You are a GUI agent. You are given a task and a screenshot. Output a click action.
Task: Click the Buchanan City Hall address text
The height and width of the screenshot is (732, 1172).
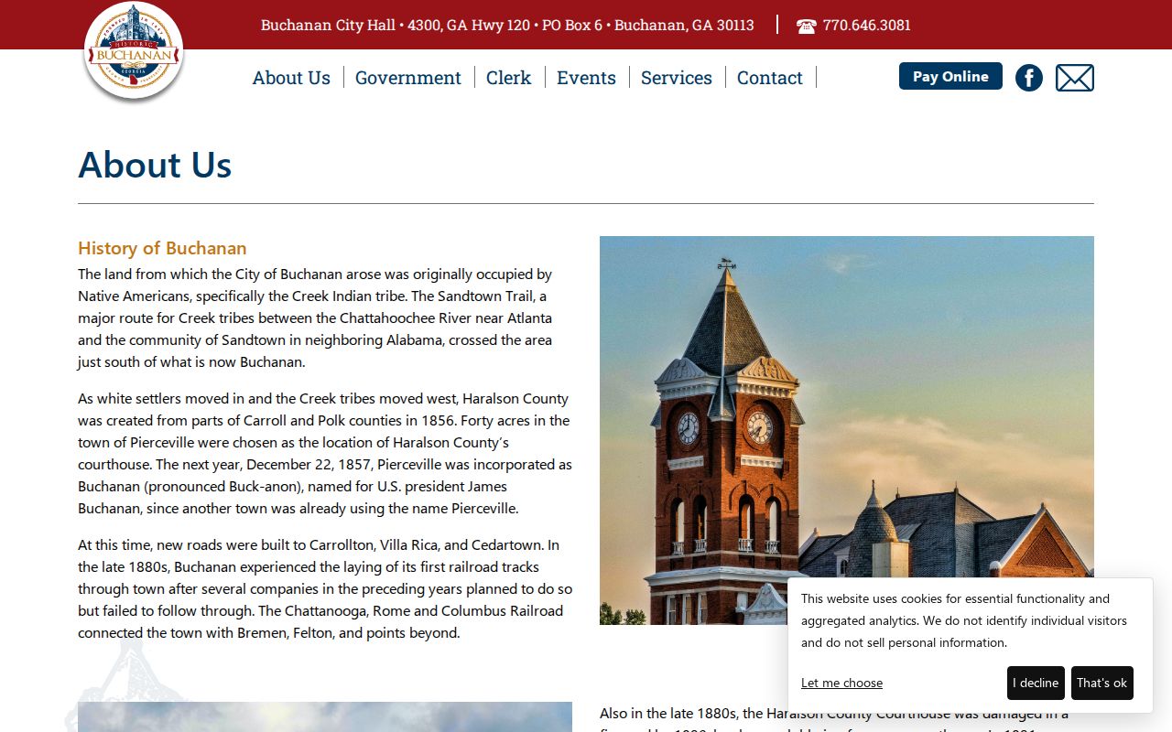(x=507, y=26)
